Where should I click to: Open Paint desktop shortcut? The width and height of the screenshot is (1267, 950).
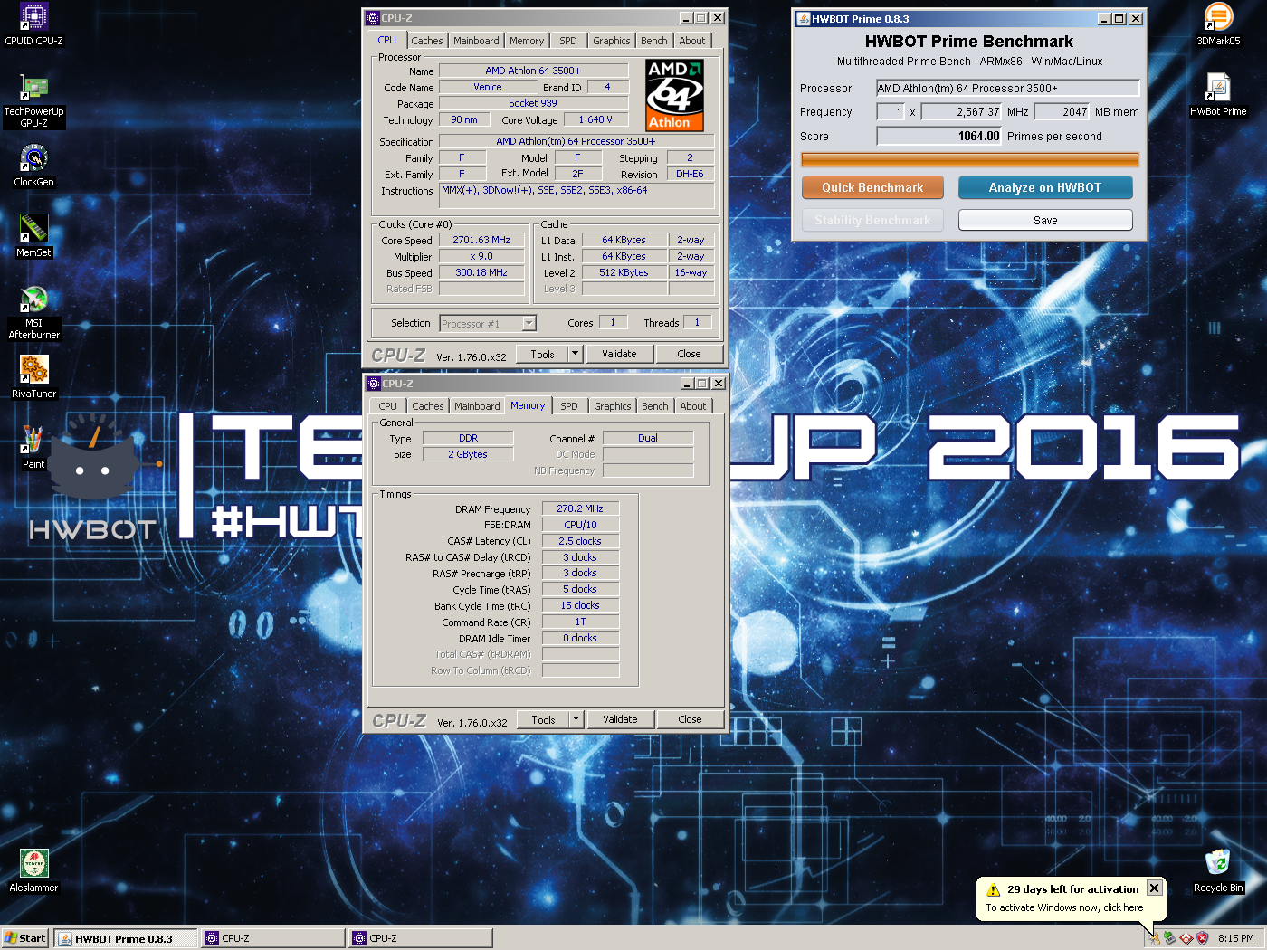coord(33,448)
